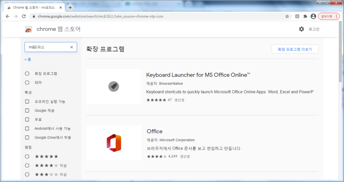Bookmark this page with the star icon

[287, 16]
